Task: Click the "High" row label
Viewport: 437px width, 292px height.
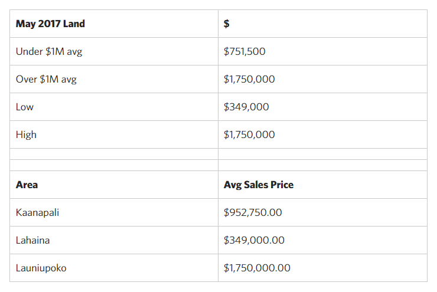Action: [x=26, y=134]
